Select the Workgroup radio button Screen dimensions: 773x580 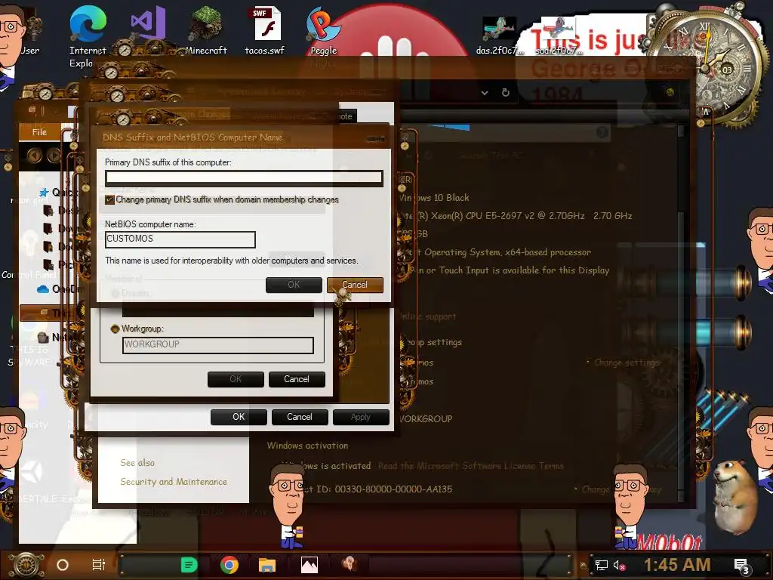point(115,329)
